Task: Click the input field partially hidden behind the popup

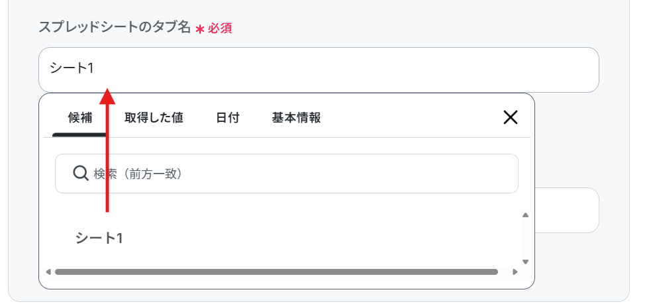Action: [567, 211]
